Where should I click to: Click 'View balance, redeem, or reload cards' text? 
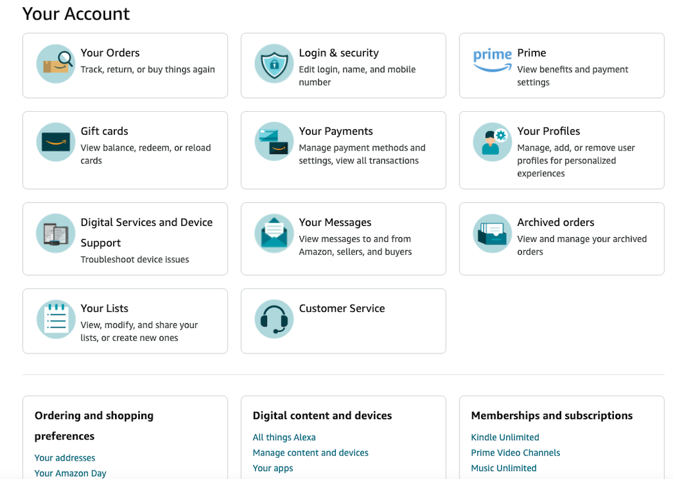pyautogui.click(x=146, y=154)
